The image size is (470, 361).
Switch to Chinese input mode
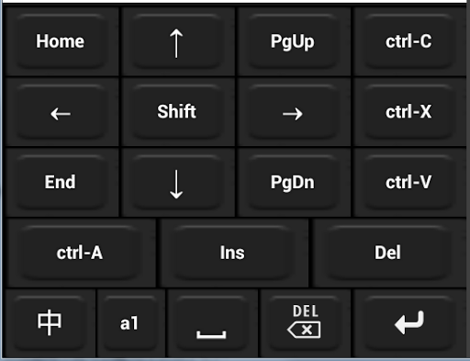tap(50, 322)
